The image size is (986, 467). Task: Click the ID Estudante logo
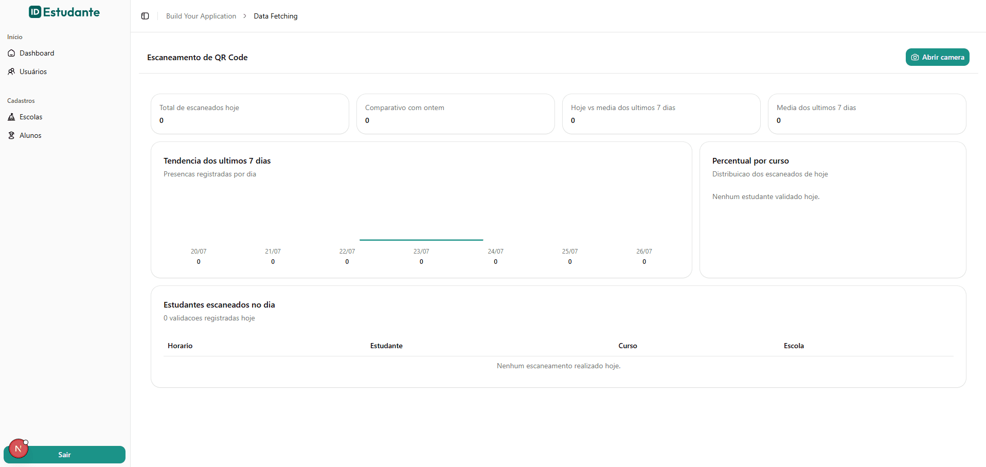[x=64, y=12]
